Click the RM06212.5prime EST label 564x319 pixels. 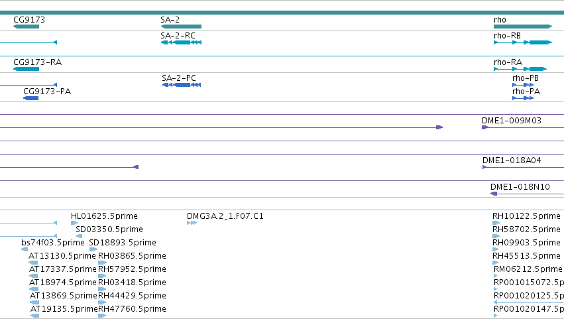(x=528, y=269)
